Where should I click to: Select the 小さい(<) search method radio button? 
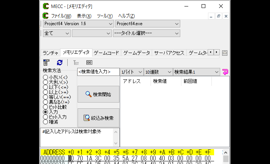tap(46, 77)
